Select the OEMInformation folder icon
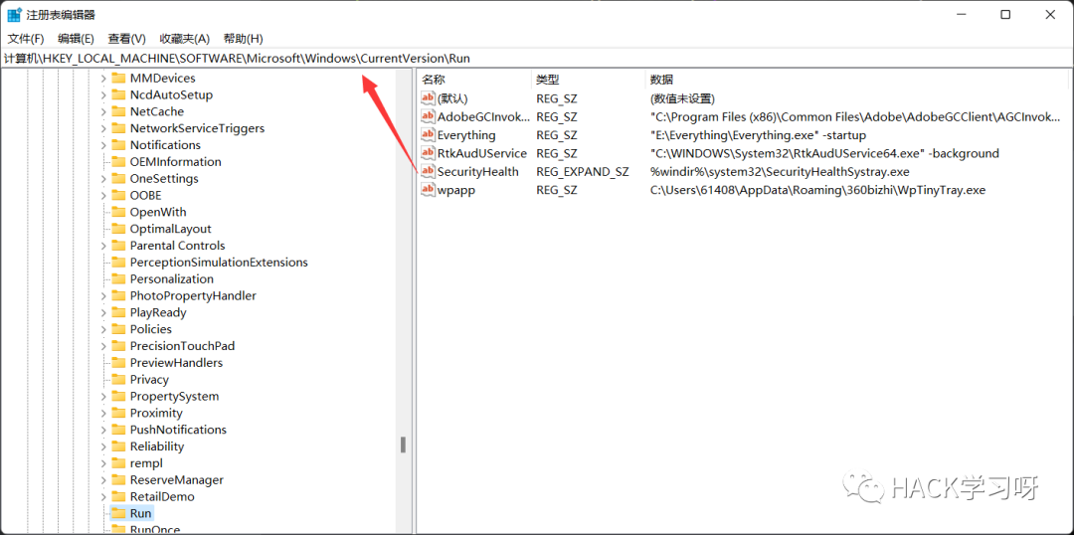Viewport: 1074px width, 535px height. point(118,162)
